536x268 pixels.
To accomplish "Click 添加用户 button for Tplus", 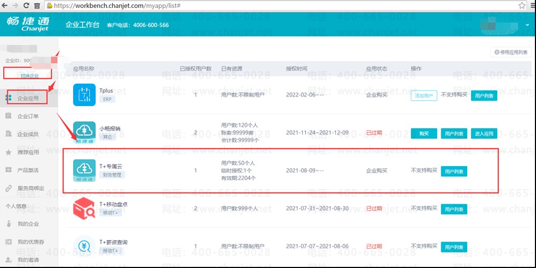I will pyautogui.click(x=424, y=96).
